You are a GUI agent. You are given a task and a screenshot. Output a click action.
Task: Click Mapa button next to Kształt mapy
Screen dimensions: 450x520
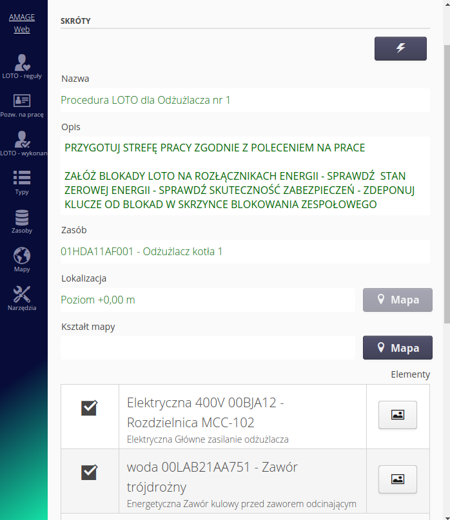pos(397,348)
